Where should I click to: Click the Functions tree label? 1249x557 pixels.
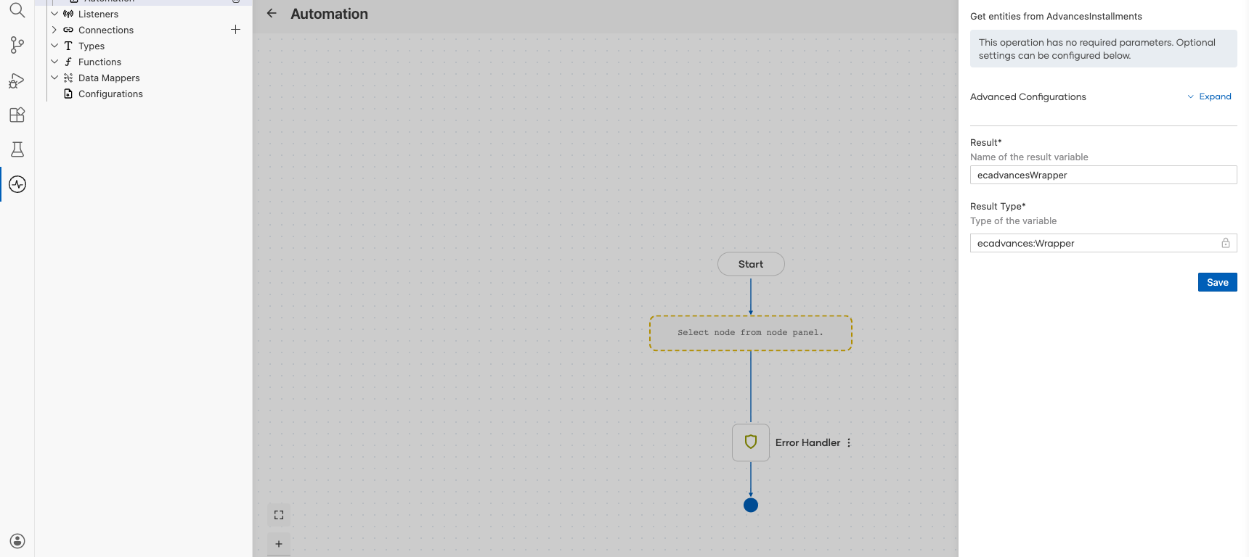[x=99, y=62]
